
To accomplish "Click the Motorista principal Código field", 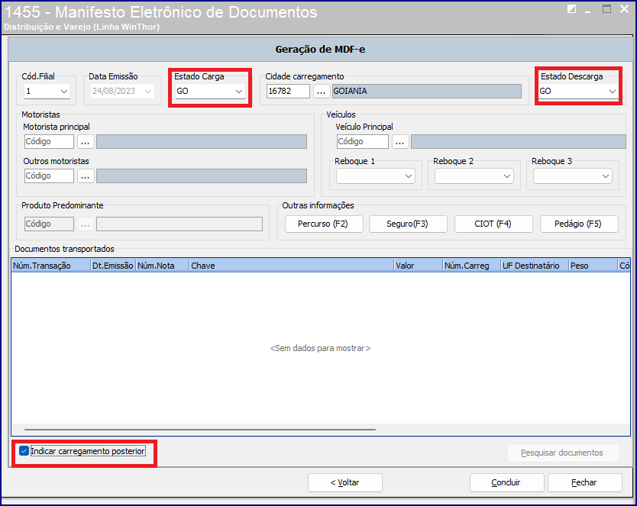I will click(49, 142).
